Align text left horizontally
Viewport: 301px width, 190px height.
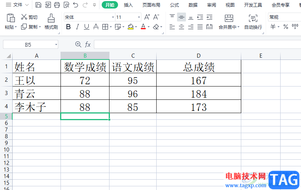tap(172, 27)
